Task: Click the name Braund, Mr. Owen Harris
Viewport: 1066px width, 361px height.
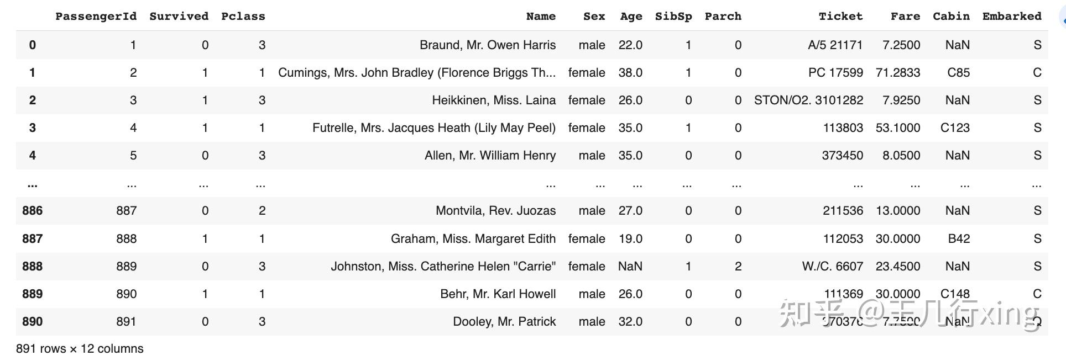Action: 488,45
